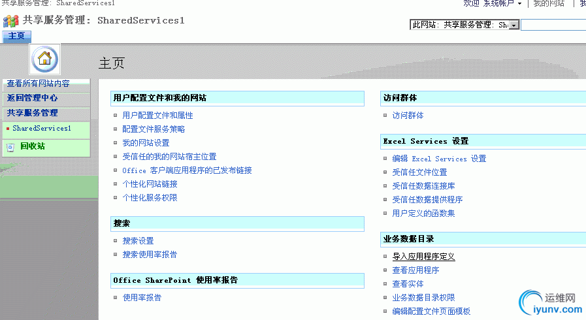Open 编辑配置文件页面模板
The height and width of the screenshot is (320, 586).
(431, 311)
